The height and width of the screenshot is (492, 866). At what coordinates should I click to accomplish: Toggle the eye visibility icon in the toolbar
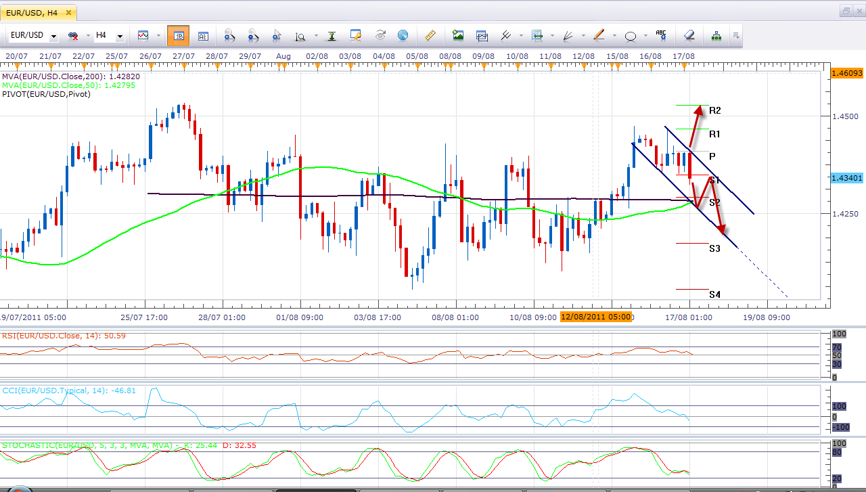[x=380, y=36]
